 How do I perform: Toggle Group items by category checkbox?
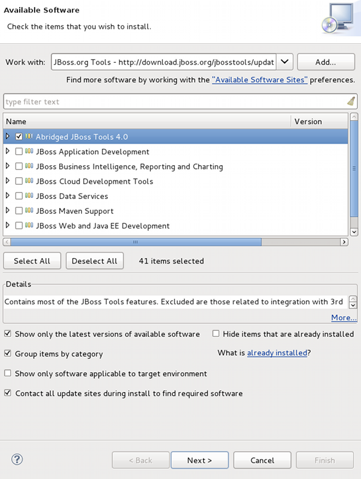(8, 353)
